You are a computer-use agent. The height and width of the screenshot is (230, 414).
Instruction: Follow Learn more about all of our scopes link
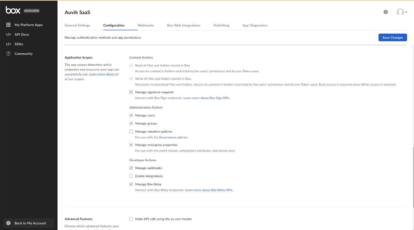tap(103, 74)
